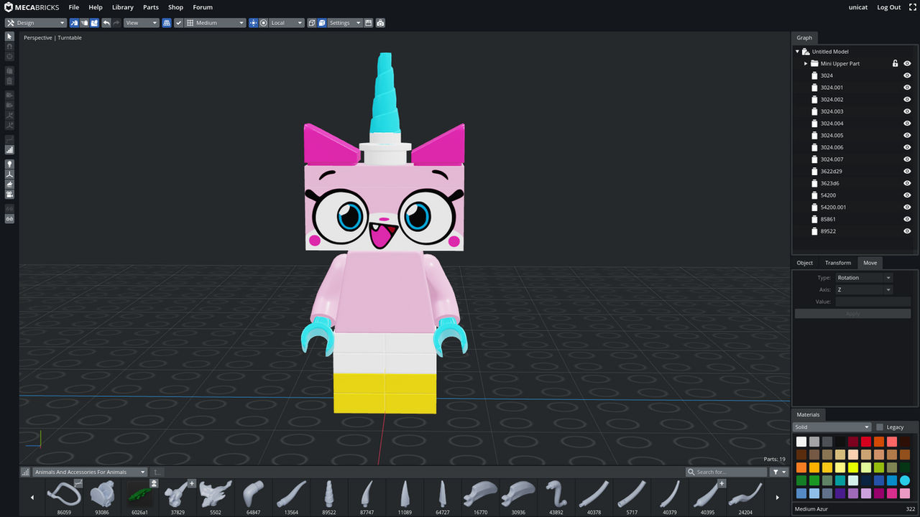Expand the Mini Upper Part tree node

pyautogui.click(x=805, y=63)
